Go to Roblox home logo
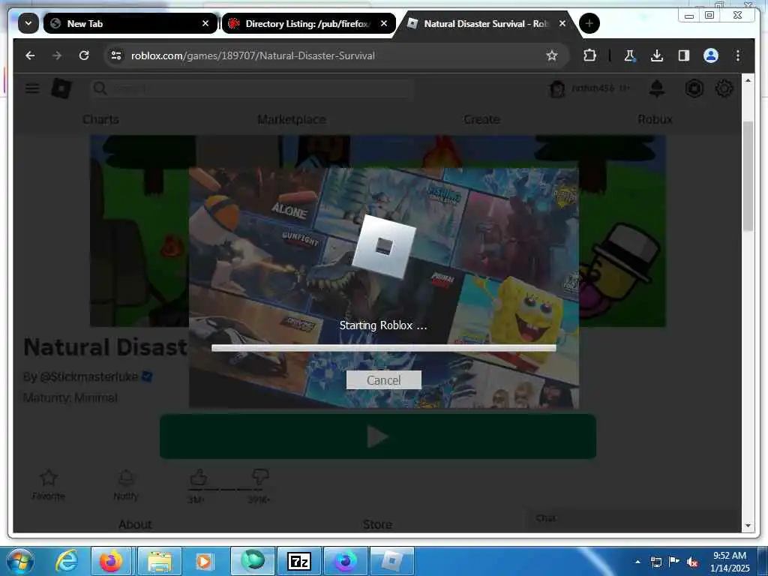The height and width of the screenshot is (576, 768). [x=61, y=88]
